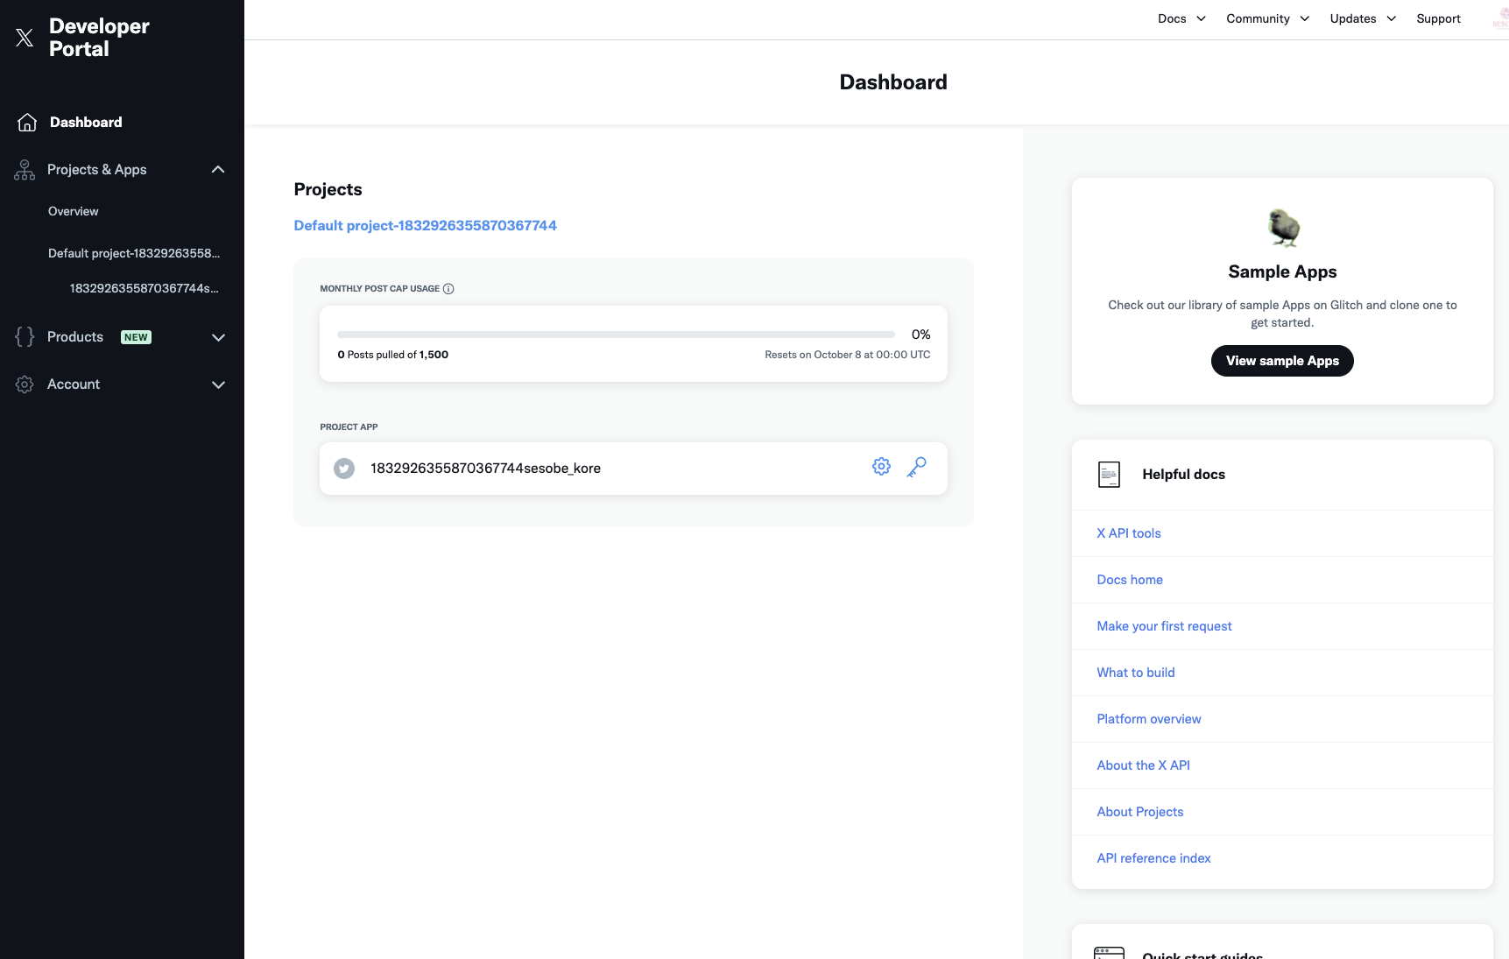Click the monthly post cap progress bar

[x=616, y=335]
